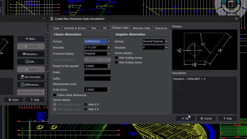Screen dimensions: 247x139
Task: Click the Prefix input field
Action: point(97,72)
